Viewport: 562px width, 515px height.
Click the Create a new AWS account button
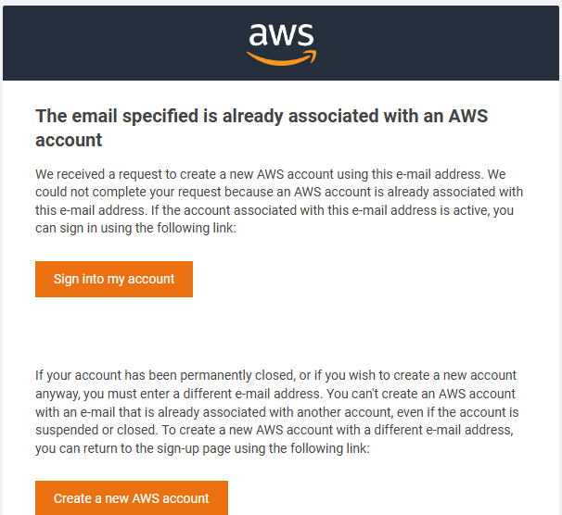tap(132, 497)
